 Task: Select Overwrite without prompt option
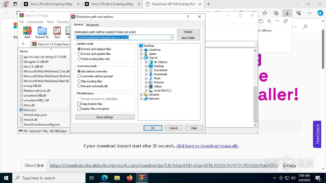click(x=95, y=76)
